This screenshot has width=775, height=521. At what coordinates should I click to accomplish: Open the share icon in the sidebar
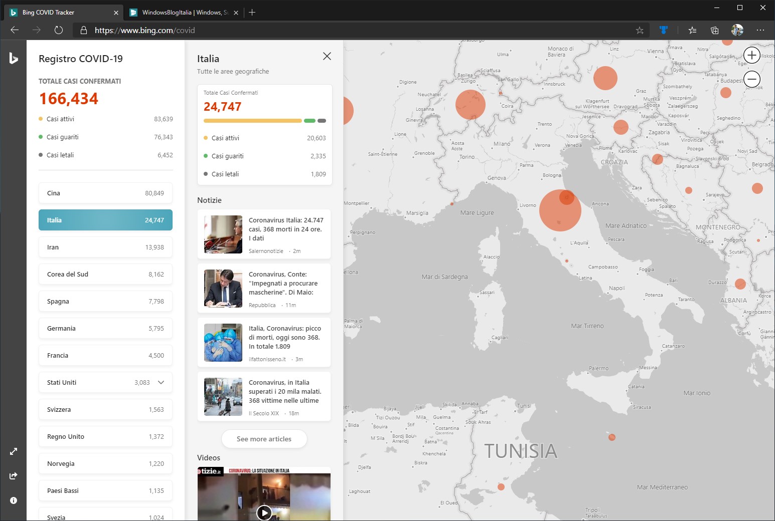(x=14, y=475)
